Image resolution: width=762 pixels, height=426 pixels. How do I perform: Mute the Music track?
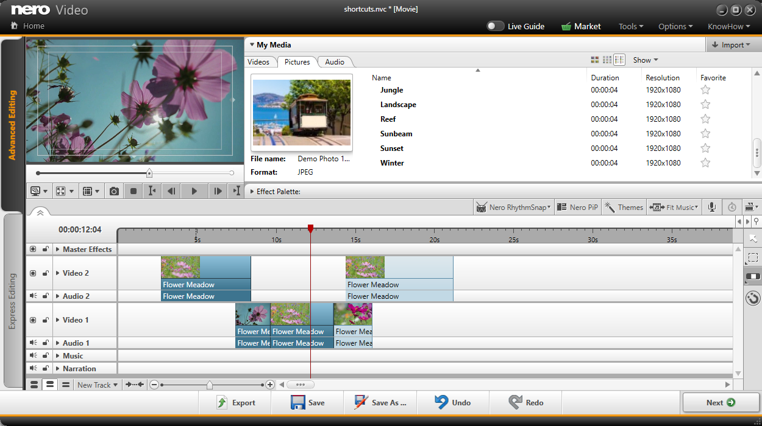[33, 355]
